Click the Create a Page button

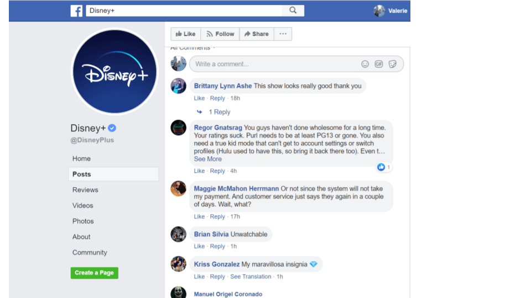coord(95,273)
